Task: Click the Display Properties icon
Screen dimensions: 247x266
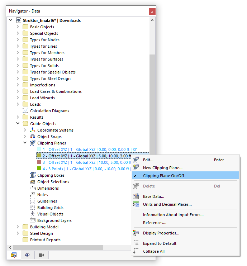Action: coord(136,233)
